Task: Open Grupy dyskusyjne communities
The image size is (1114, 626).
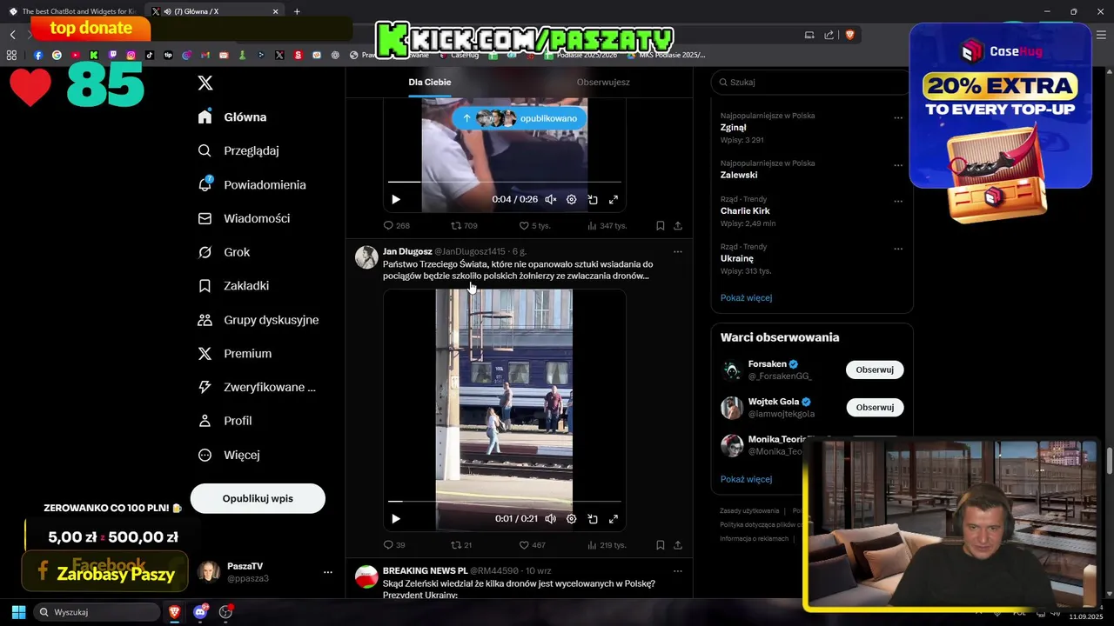Action: click(258, 320)
